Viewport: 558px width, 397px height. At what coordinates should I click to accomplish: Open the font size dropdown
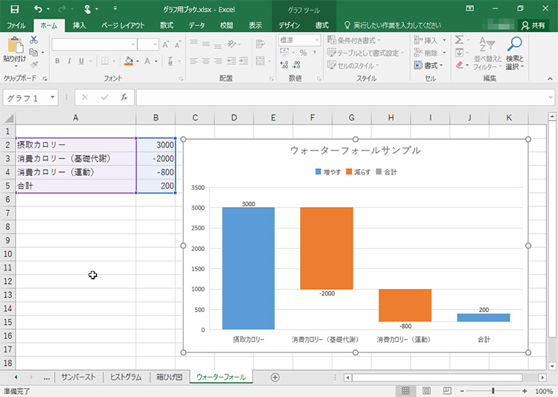pyautogui.click(x=155, y=45)
